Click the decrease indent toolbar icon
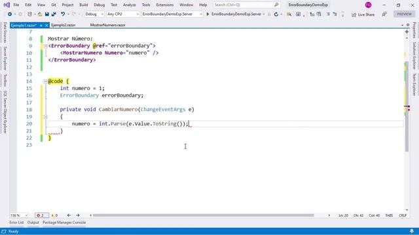Image resolution: width=419 pixels, height=235 pixels. pyautogui.click(x=312, y=14)
